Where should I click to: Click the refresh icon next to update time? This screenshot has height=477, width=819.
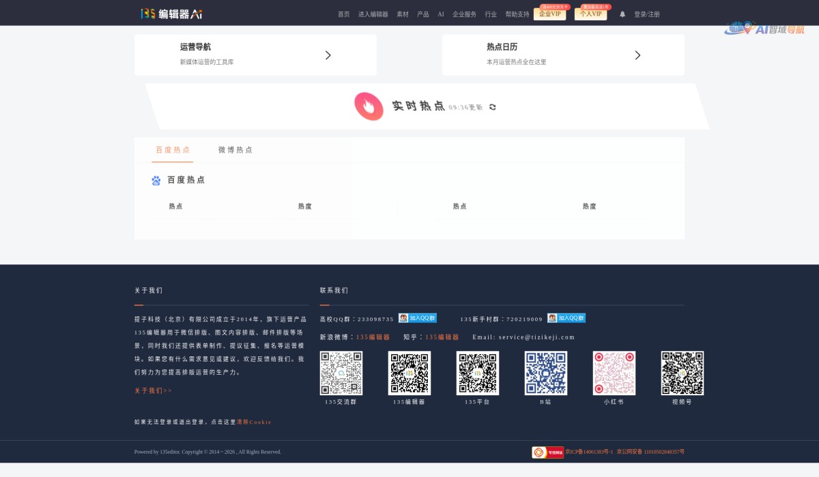pos(492,106)
